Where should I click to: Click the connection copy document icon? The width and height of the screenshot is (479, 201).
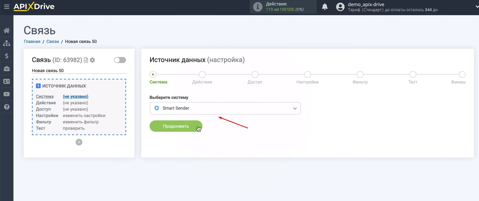[x=86, y=60]
